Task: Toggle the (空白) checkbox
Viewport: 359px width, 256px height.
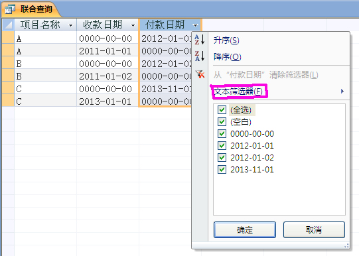Action: (x=222, y=122)
